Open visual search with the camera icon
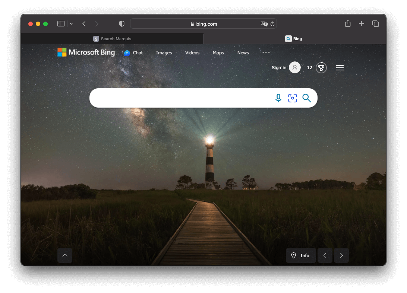407x293 pixels. tap(293, 98)
